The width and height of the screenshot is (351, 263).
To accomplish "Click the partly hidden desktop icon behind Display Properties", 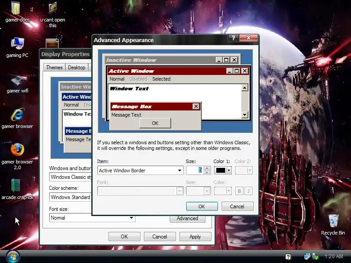I will [52, 42].
